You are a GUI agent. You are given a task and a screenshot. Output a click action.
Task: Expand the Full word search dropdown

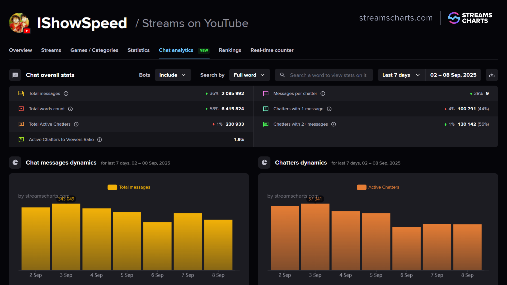(249, 75)
